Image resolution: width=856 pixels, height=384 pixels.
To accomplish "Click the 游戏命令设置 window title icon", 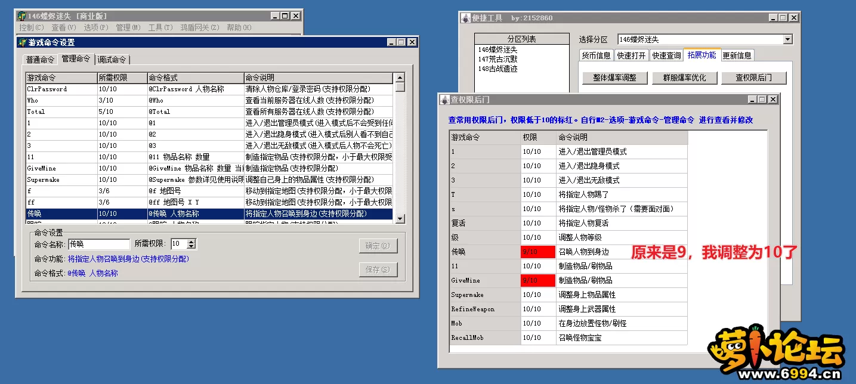I will [22, 42].
